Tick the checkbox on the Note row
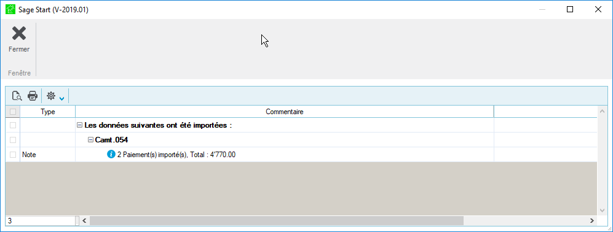 pos(13,155)
